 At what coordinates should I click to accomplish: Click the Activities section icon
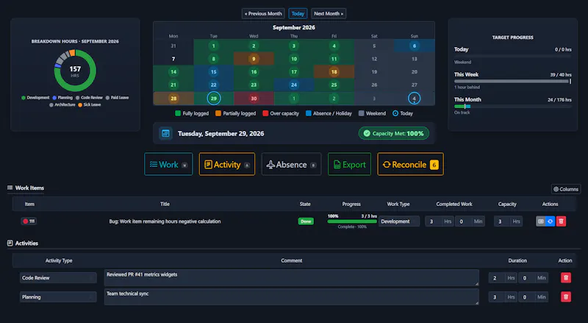(10, 243)
